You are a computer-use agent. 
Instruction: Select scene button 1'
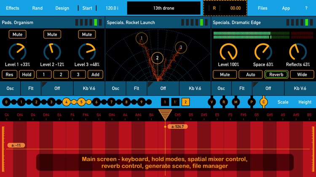pos(175,102)
